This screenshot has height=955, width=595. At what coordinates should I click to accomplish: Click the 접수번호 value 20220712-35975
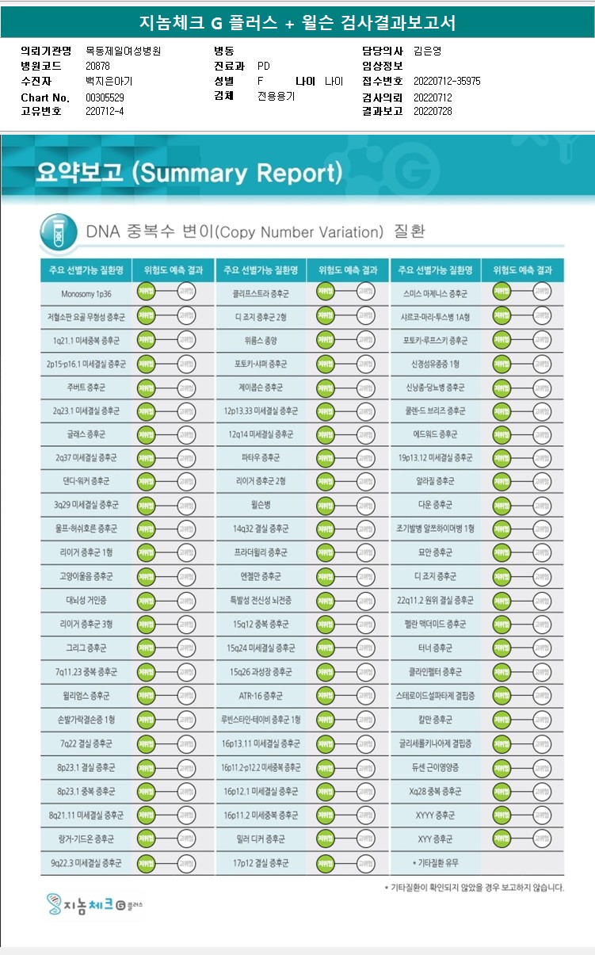[x=447, y=81]
